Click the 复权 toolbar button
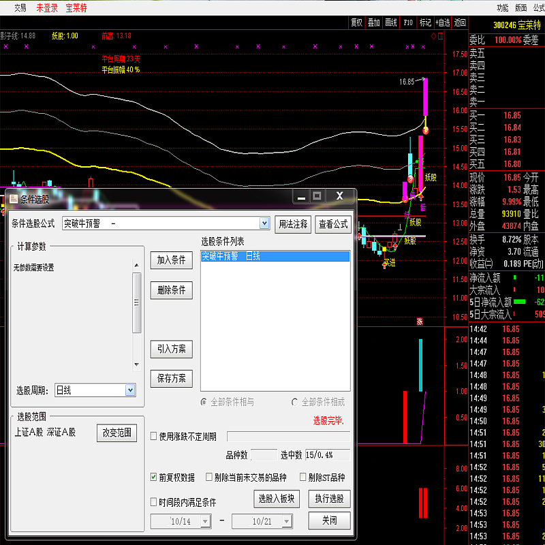 pos(356,22)
